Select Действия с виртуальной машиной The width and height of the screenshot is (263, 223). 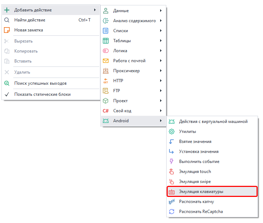click(213, 122)
